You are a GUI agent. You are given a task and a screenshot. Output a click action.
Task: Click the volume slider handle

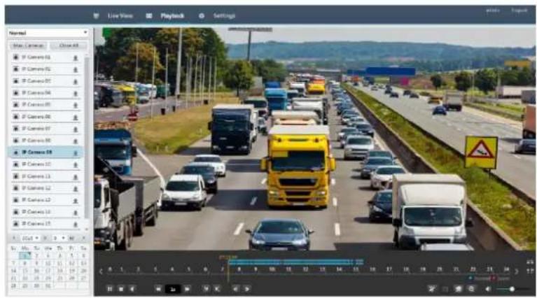coord(512,289)
